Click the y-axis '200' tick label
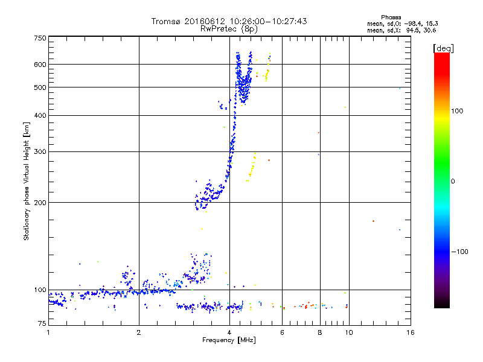The width and height of the screenshot is (483, 362). [x=40, y=203]
